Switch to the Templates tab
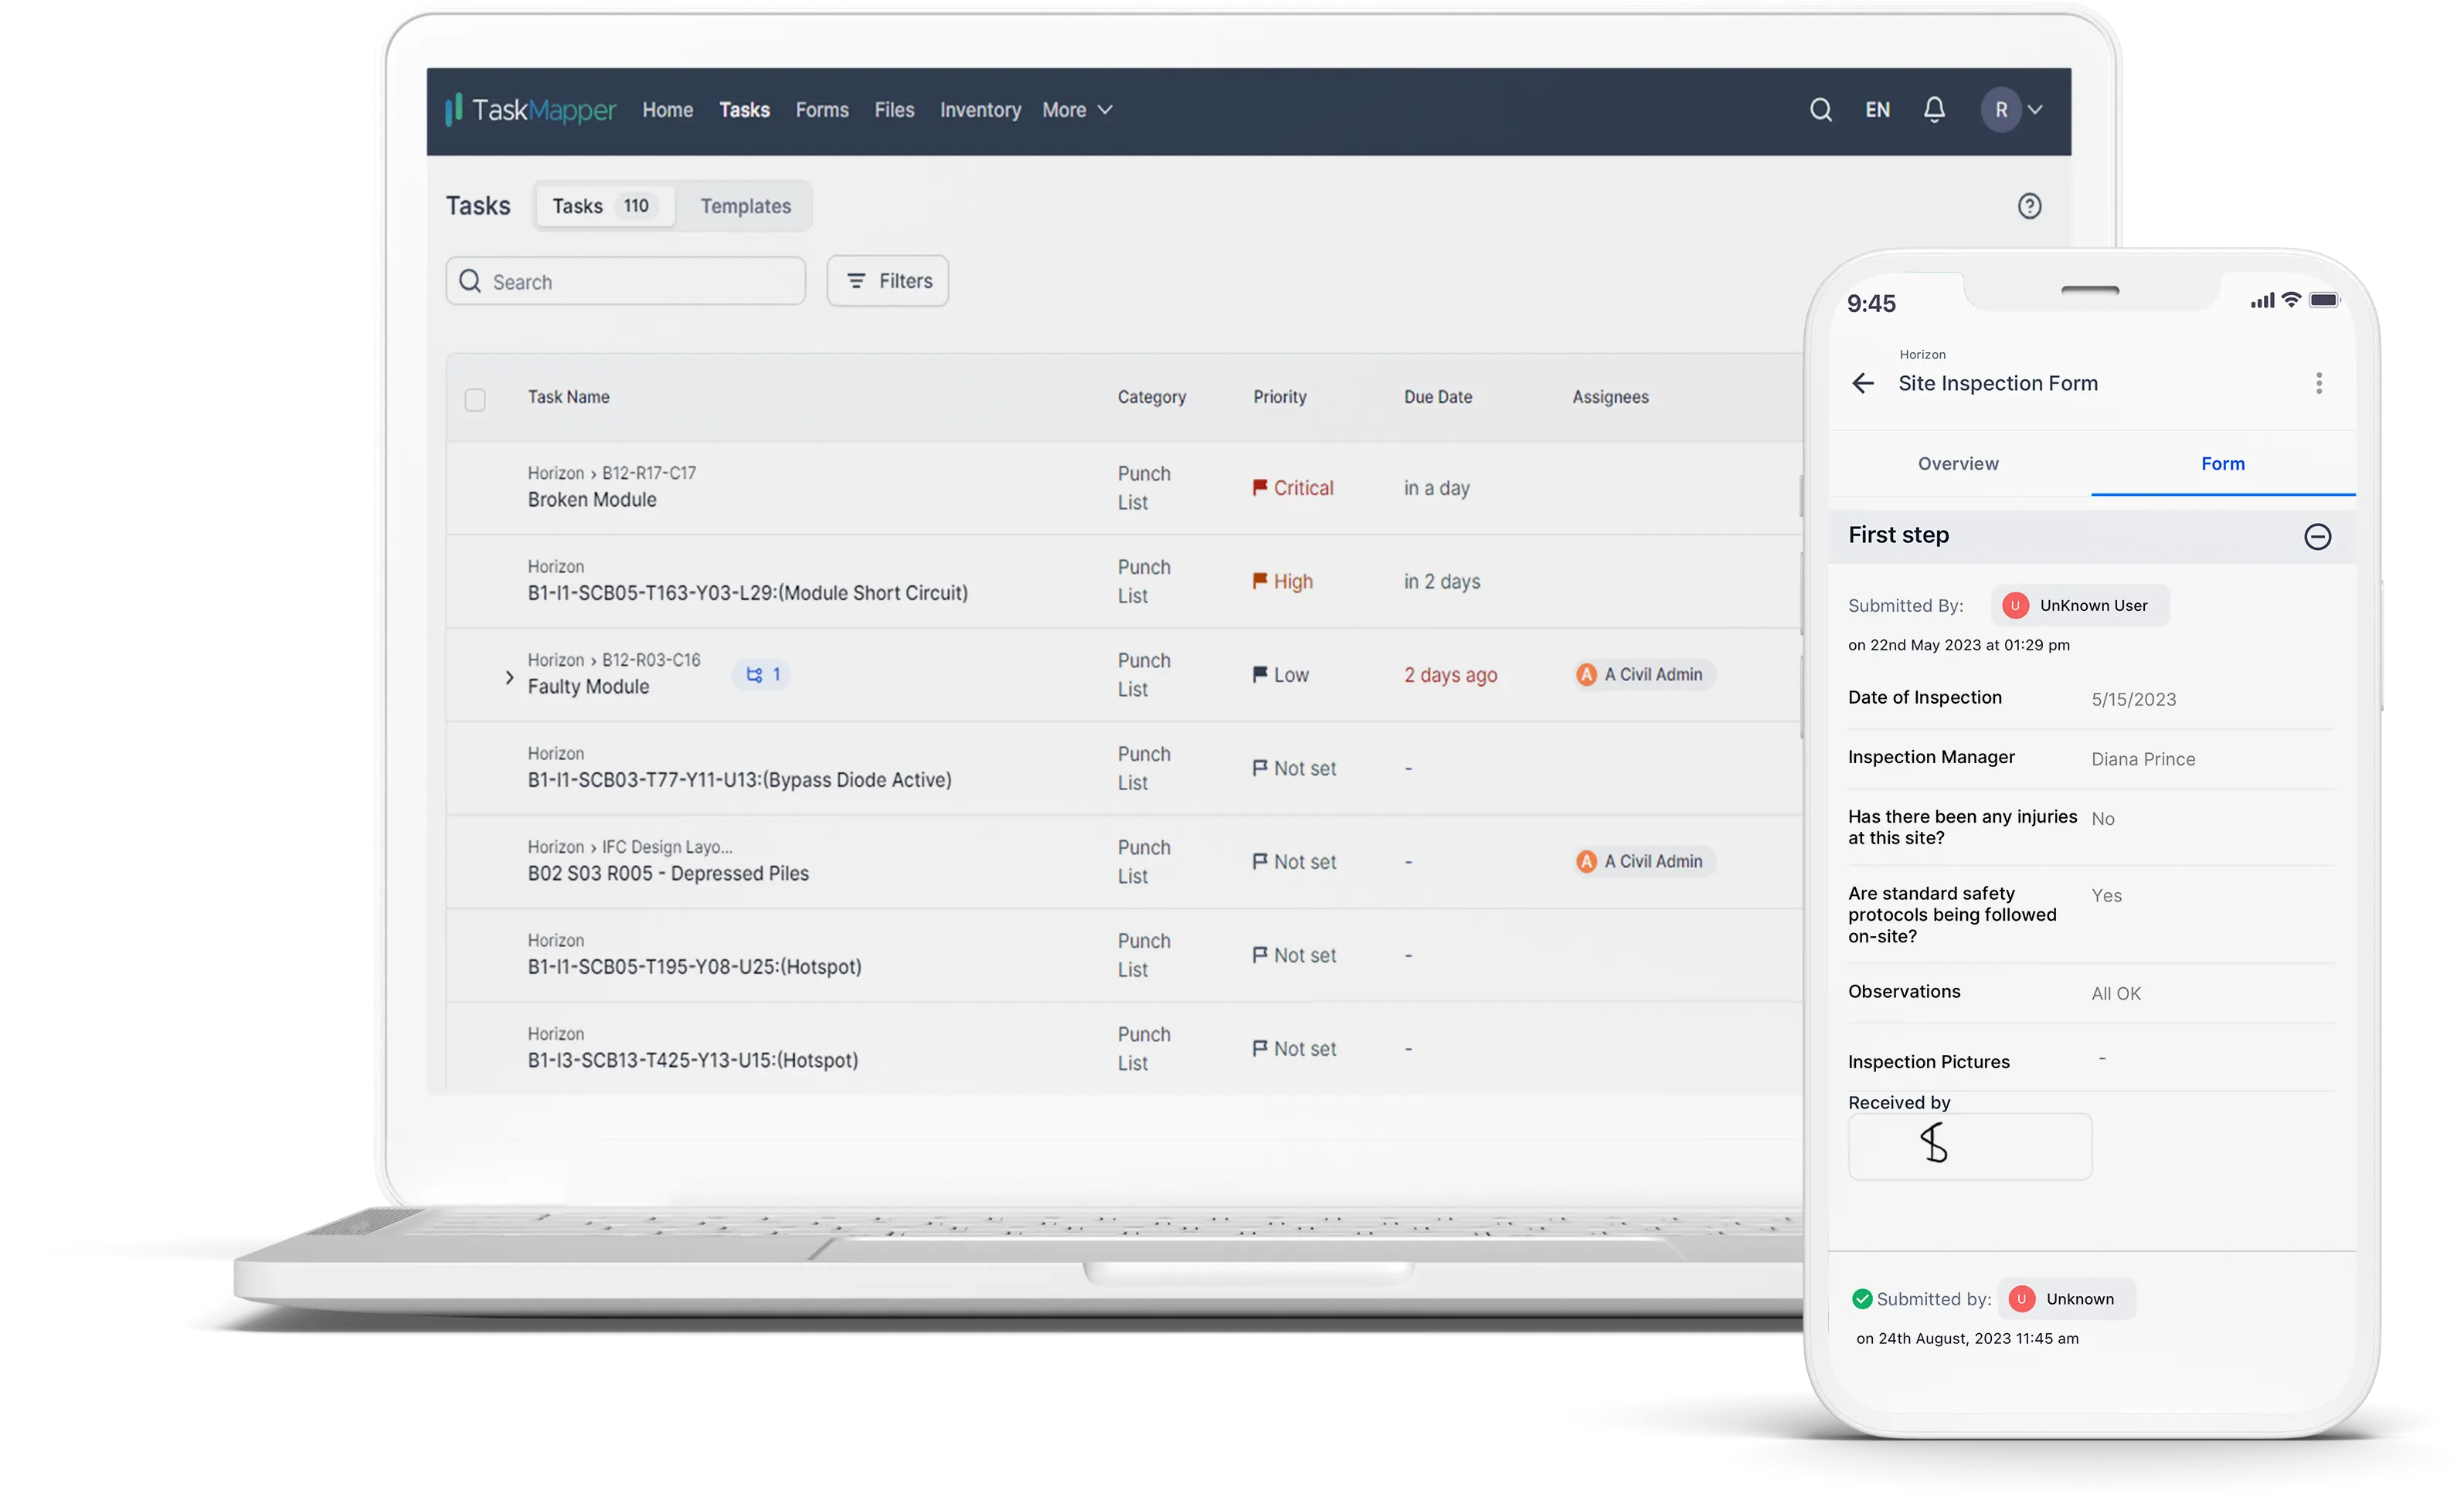 pyautogui.click(x=745, y=206)
